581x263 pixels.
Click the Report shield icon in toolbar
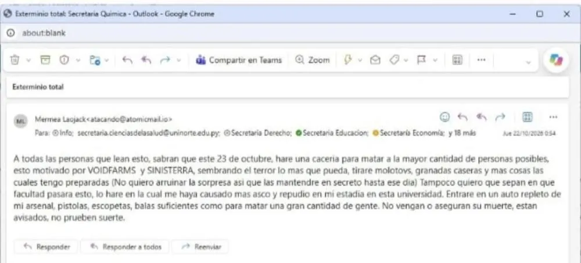pos(64,60)
